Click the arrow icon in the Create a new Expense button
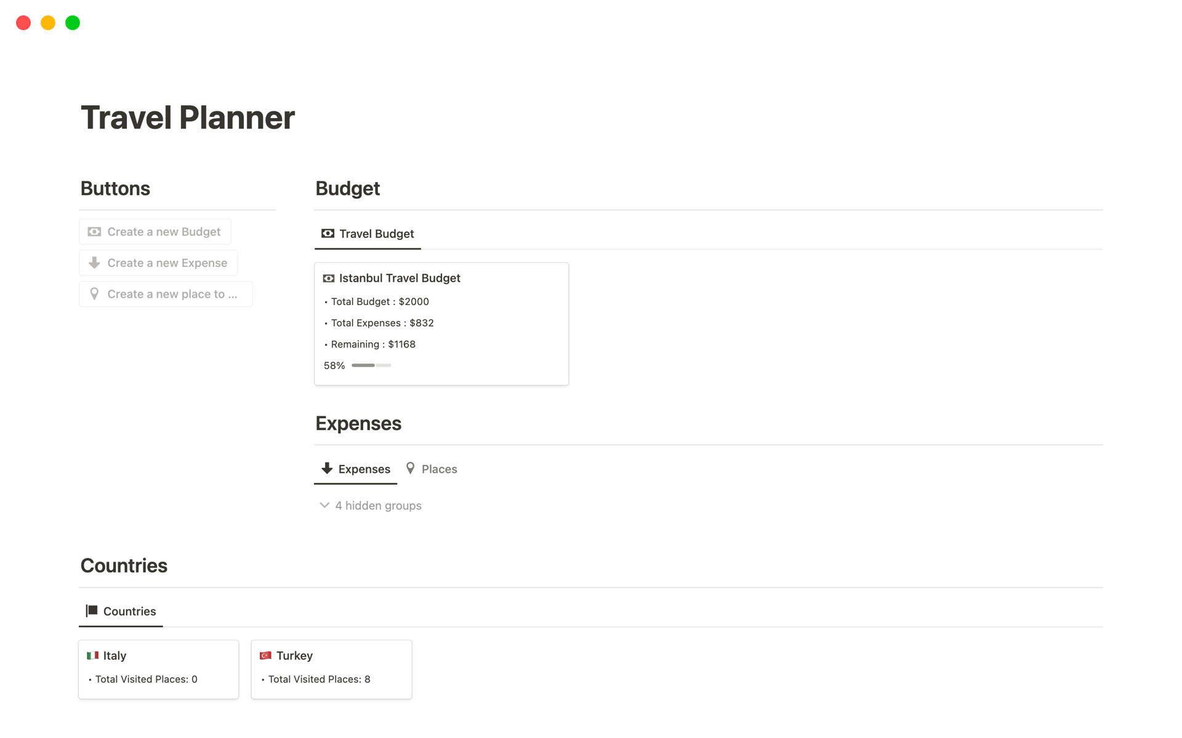This screenshot has height=738, width=1182. pos(94,263)
